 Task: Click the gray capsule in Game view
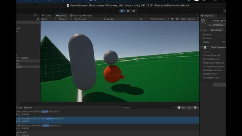[x=82, y=62]
